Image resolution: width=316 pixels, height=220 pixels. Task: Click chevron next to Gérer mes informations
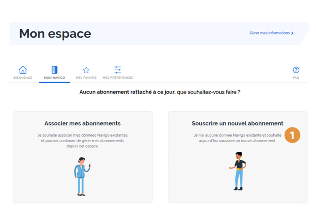[x=292, y=33]
